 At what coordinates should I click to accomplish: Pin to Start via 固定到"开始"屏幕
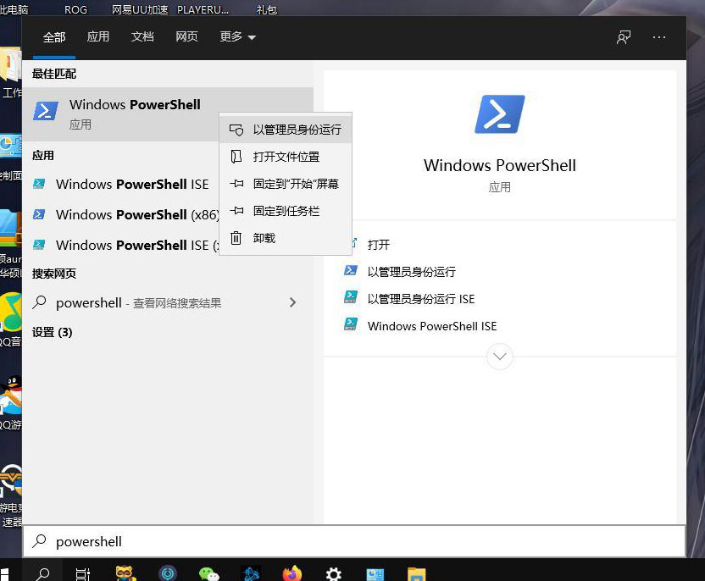285,184
